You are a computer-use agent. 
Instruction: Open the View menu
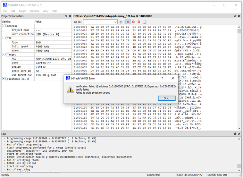click(x=45, y=11)
